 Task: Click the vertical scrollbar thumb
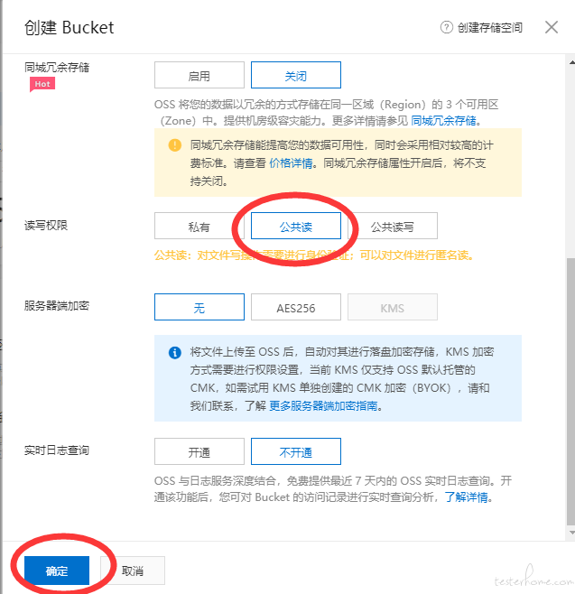point(570,391)
